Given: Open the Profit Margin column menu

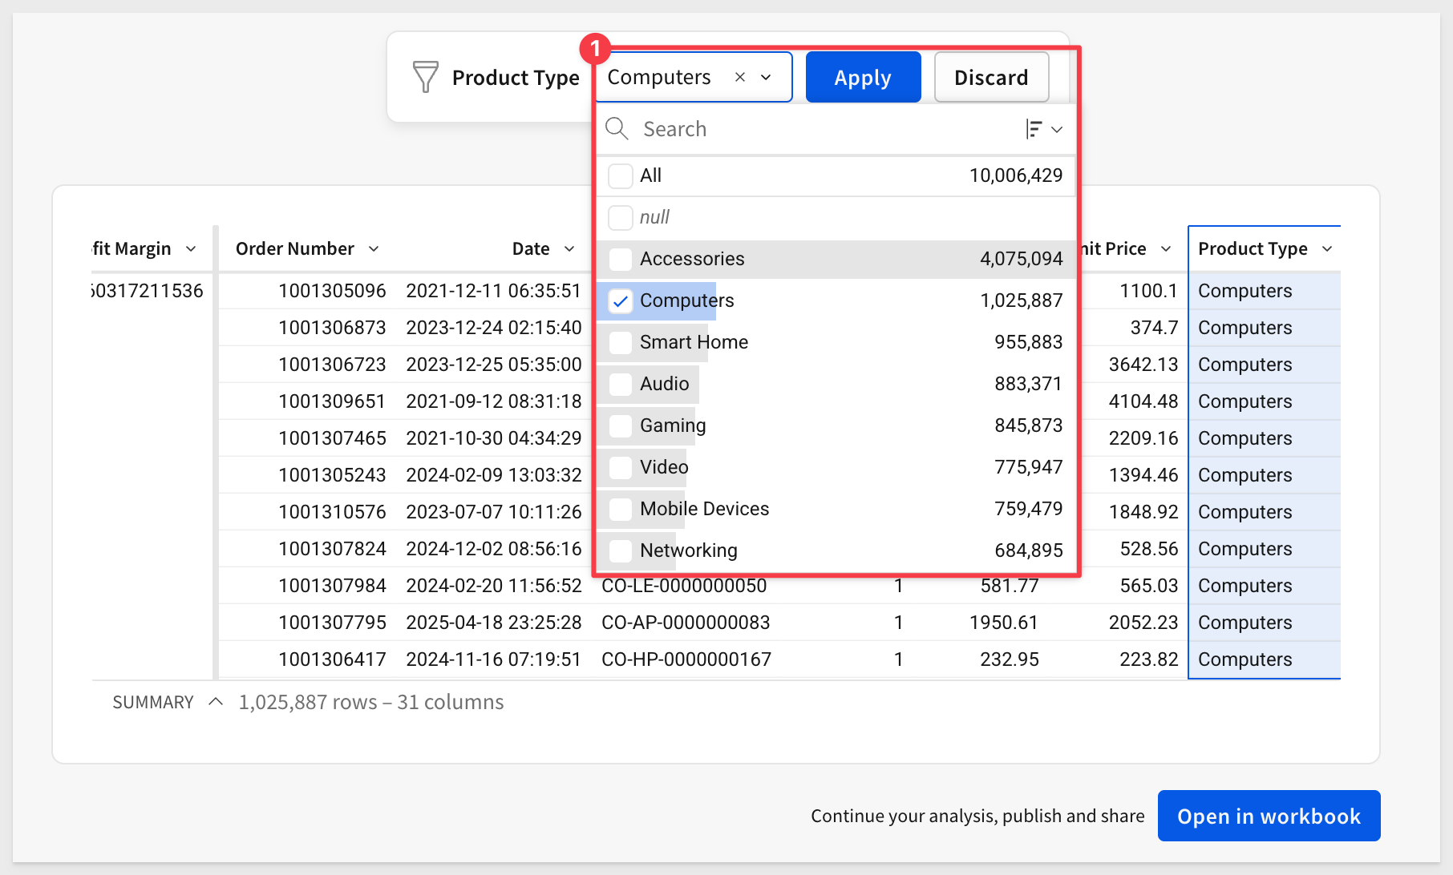Looking at the screenshot, I should click(x=191, y=249).
